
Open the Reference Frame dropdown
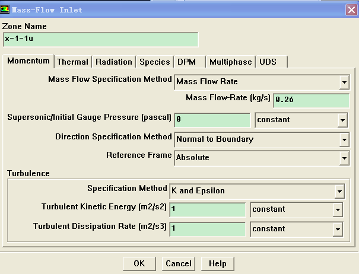click(344, 158)
